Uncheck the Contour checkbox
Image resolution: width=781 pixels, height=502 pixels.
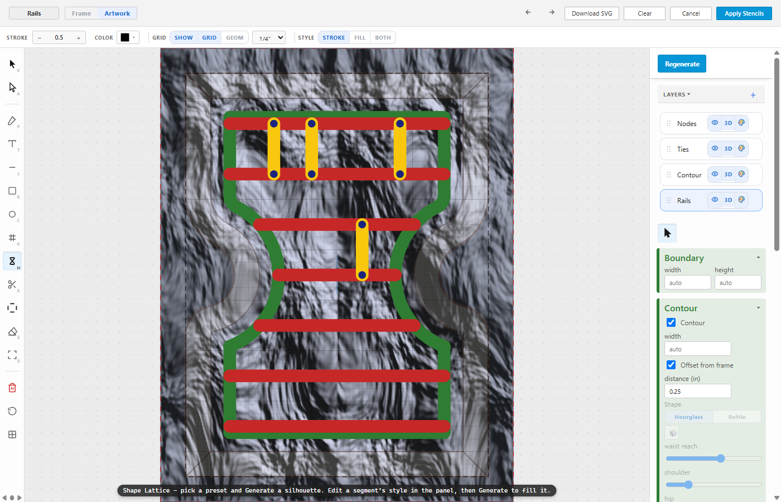(671, 322)
